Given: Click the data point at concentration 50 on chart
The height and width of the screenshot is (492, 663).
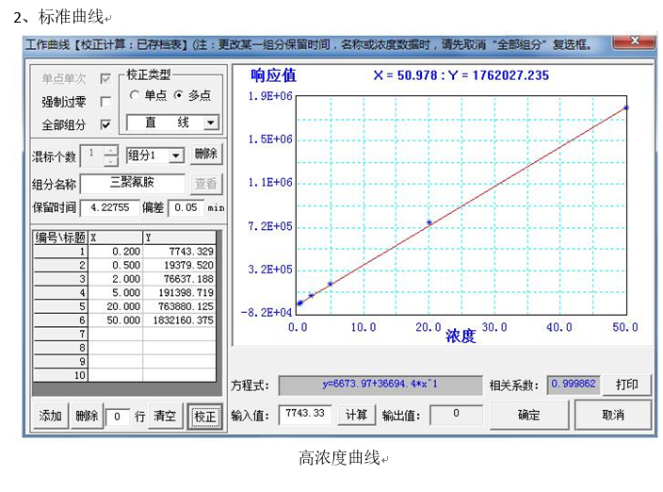Looking at the screenshot, I should (626, 107).
